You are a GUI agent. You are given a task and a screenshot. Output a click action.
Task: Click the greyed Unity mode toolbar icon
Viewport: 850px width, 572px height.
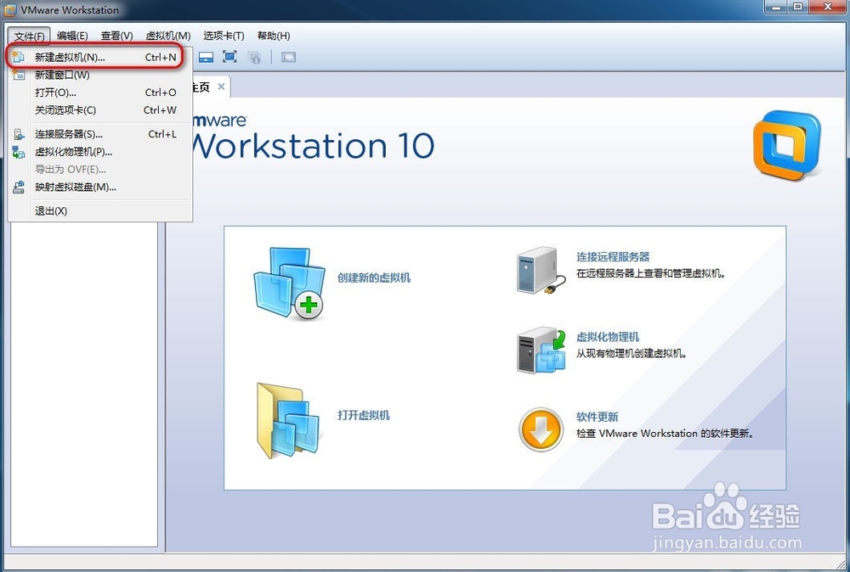(x=254, y=57)
